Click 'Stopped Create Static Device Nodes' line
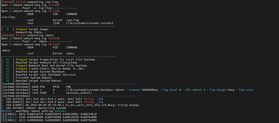 (x=50, y=69)
